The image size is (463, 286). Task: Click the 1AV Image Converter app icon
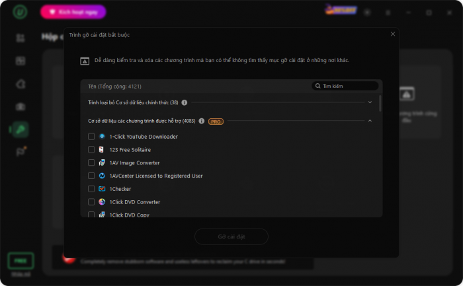(x=102, y=162)
